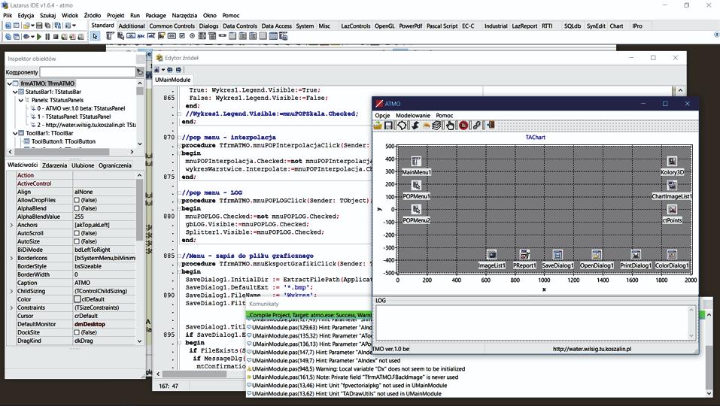Switch to the Common Controls palette tab

pos(172,26)
